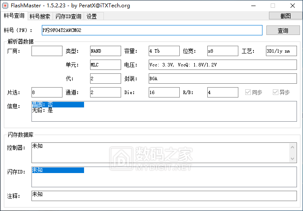Click the 容量 field showing 4 Tb

[164, 51]
